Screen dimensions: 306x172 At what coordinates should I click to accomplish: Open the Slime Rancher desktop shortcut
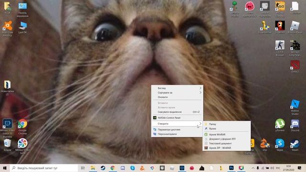click(250, 9)
